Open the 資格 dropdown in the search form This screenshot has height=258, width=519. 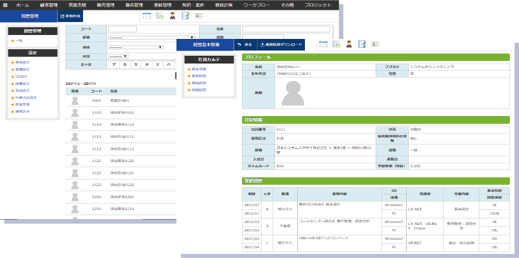pos(136,47)
